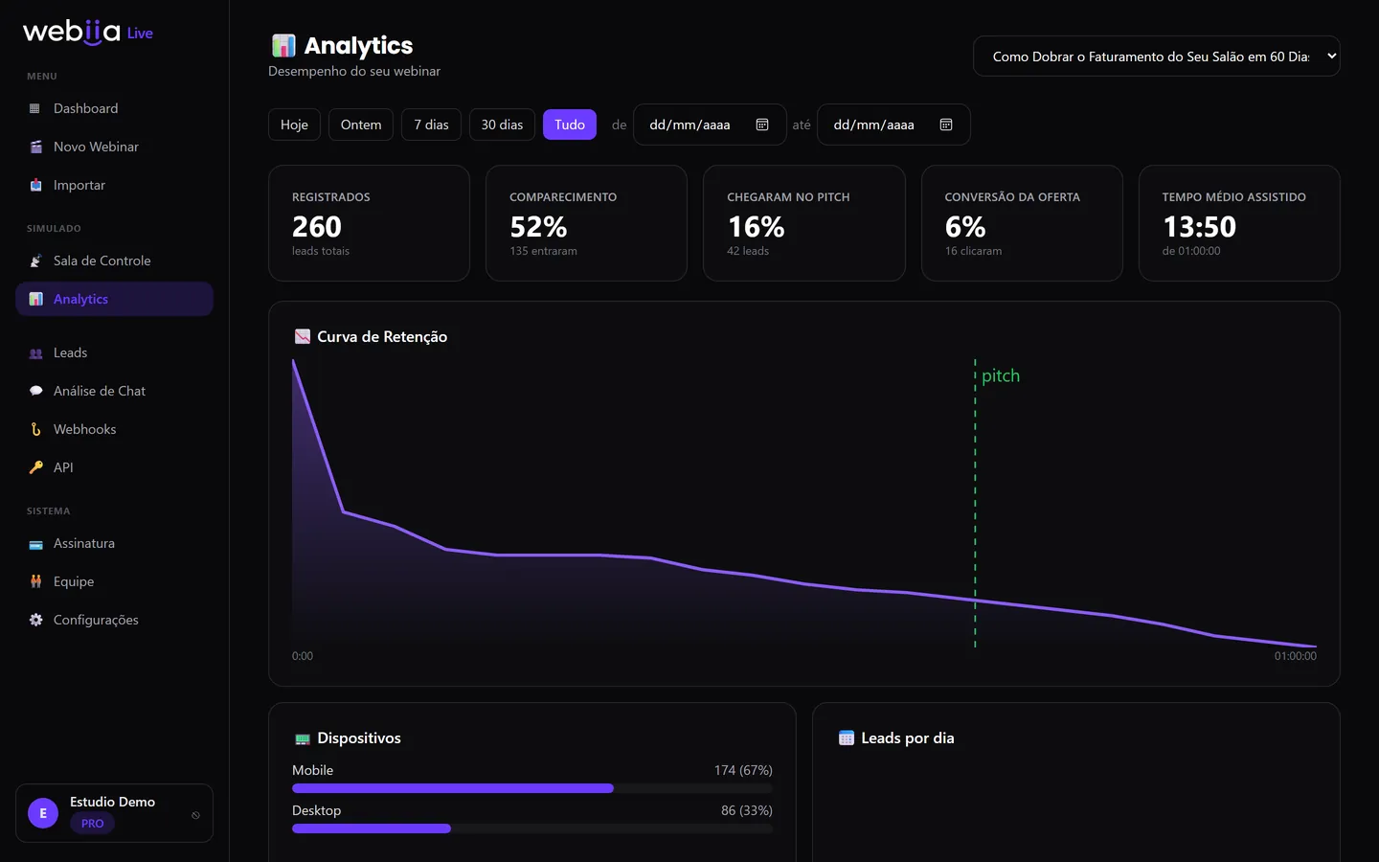Click the Dispositivos panel icon
1379x862 pixels.
303,738
